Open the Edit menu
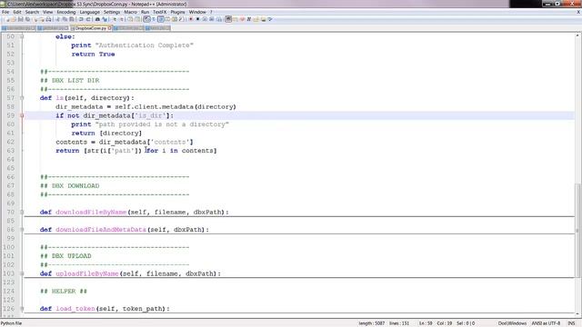 (17, 12)
